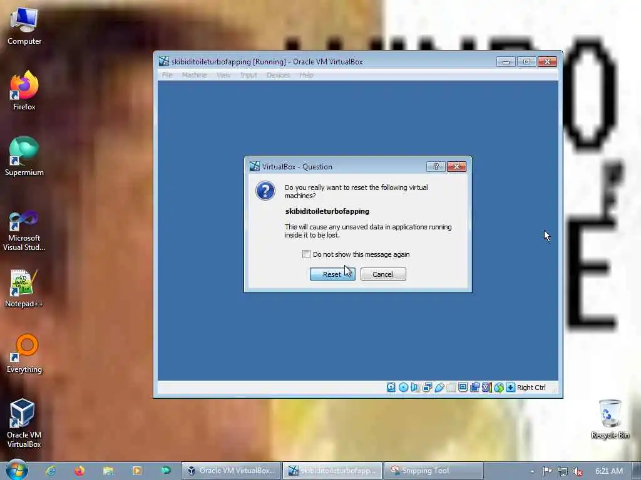Viewport: 641px width, 480px height.
Task: Click the network tray icon
Action: click(x=563, y=471)
